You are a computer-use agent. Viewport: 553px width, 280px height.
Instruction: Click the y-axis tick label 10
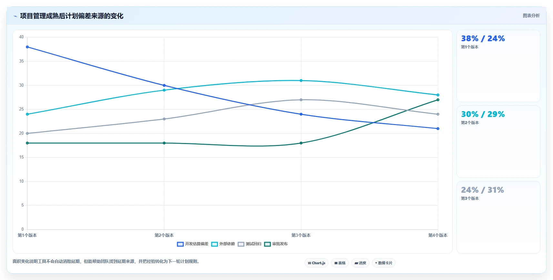click(x=21, y=181)
